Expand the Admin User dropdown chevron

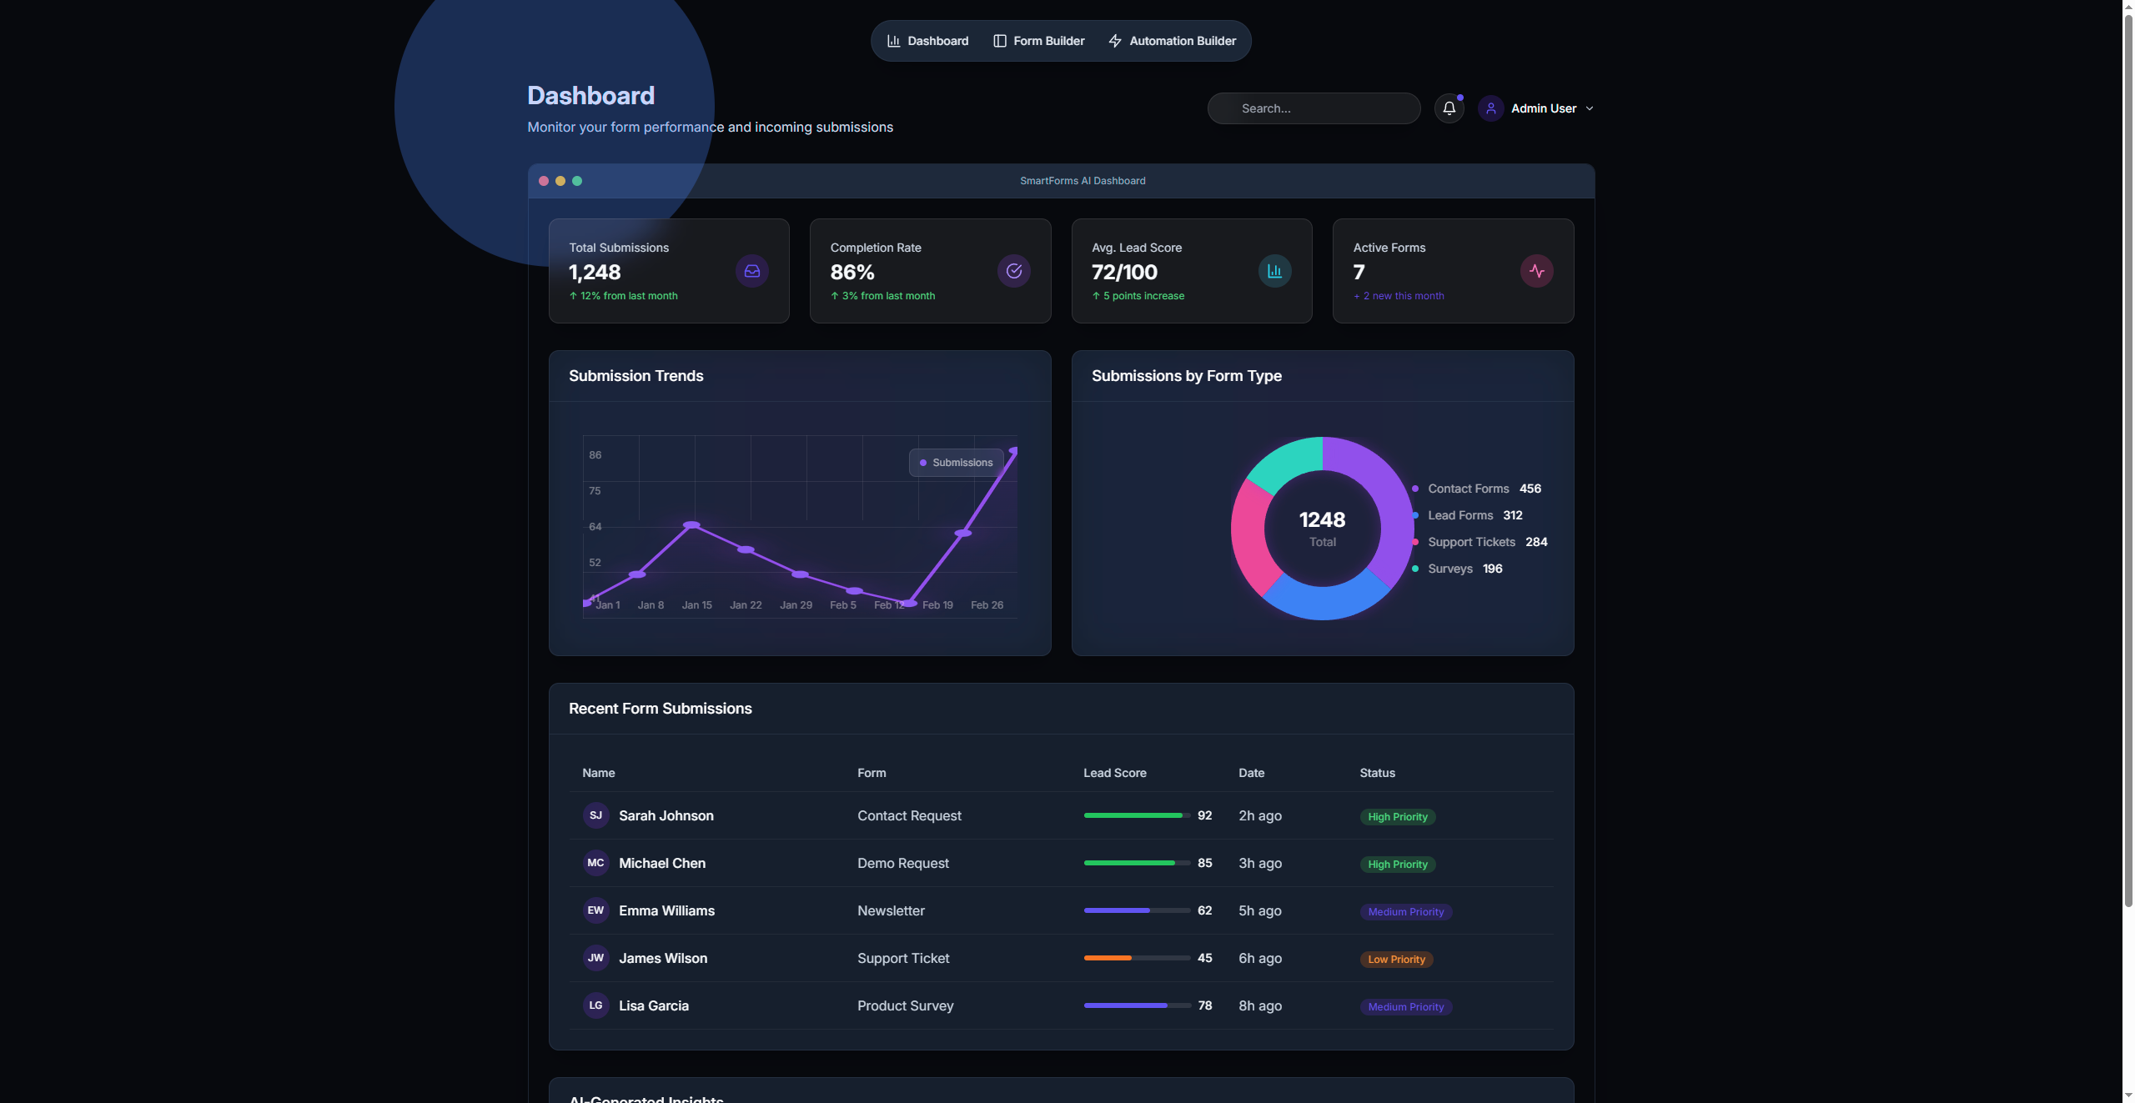point(1589,108)
